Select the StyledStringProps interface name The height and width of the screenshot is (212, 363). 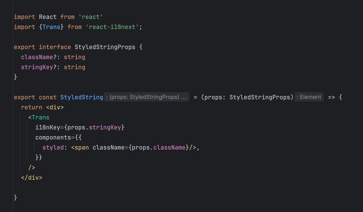[105, 47]
